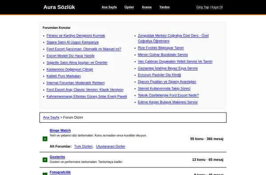Open Rize Fındıklı Bilgisayar Tamiri topic
This screenshot has width=266, height=175.
160,48
